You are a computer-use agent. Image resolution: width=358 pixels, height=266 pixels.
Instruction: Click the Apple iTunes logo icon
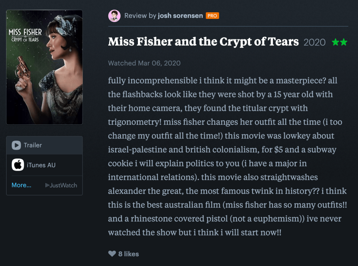18,165
